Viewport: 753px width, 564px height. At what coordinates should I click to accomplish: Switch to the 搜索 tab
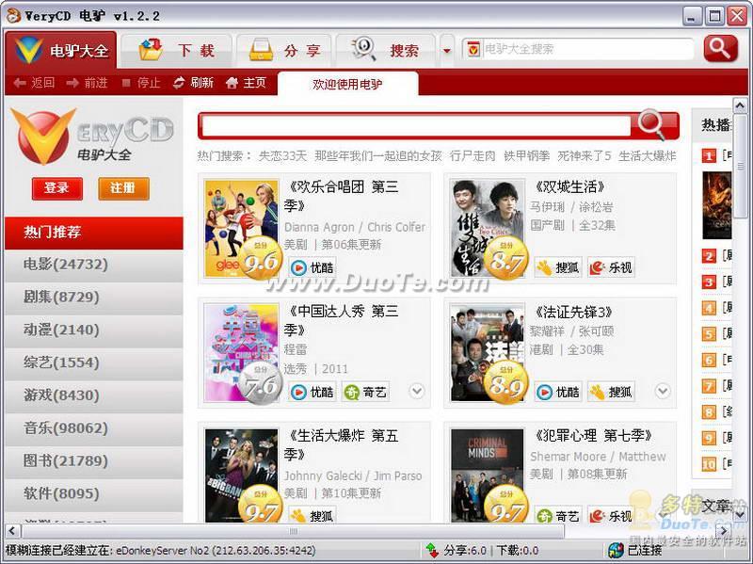(386, 51)
